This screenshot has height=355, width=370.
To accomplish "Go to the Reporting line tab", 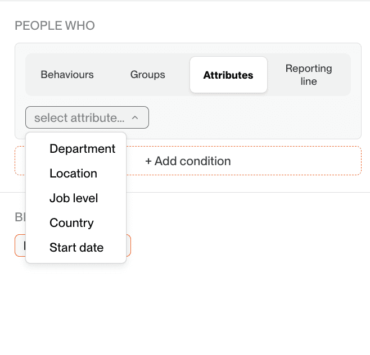I will coord(309,75).
